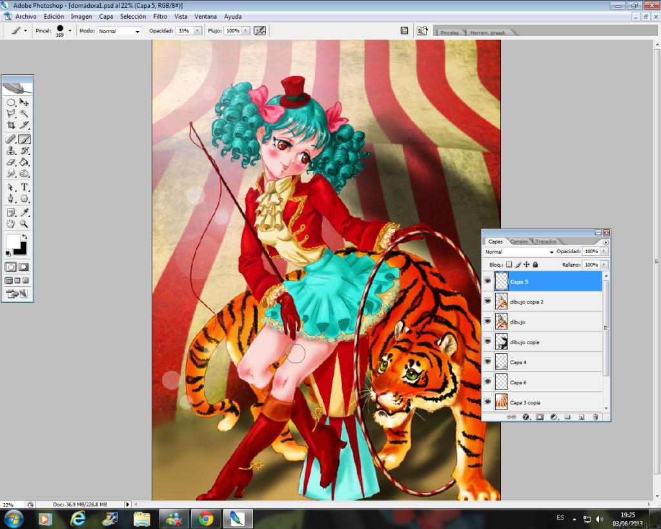
Task: Jump to ImageReady from toolbox
Action: click(17, 294)
